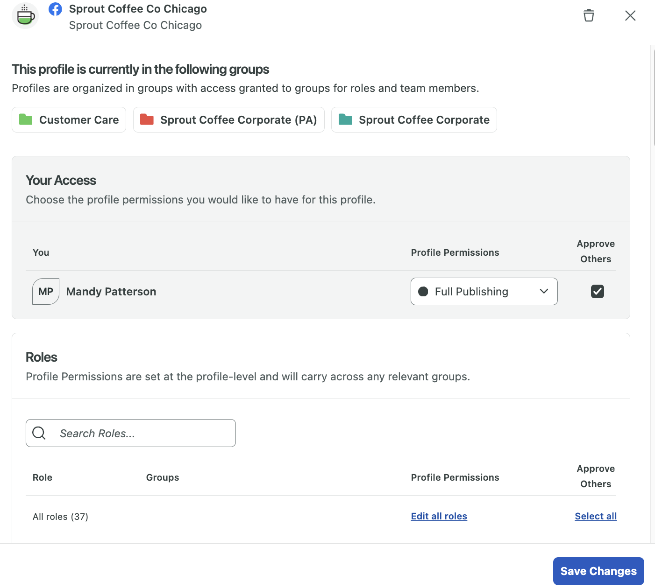655x588 pixels.
Task: Uncheck Approve Others for Mandy Patterson
Action: 598,292
